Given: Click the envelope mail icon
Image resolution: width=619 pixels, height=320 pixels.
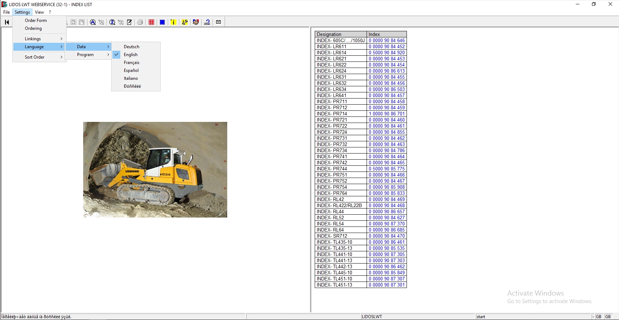Looking at the screenshot, I should click(218, 22).
